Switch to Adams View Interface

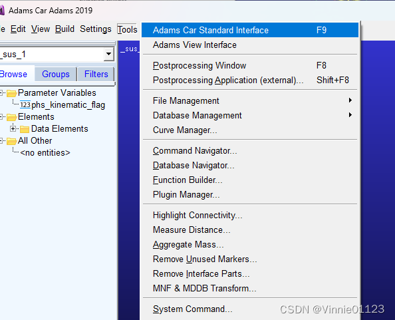pyautogui.click(x=250, y=45)
